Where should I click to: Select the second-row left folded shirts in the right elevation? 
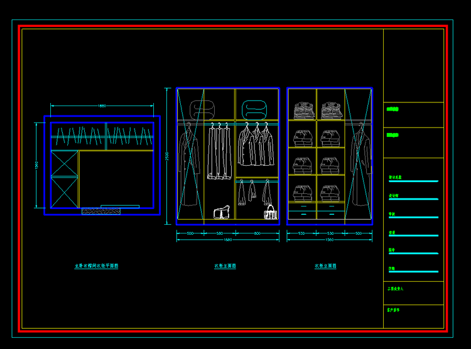(x=303, y=138)
